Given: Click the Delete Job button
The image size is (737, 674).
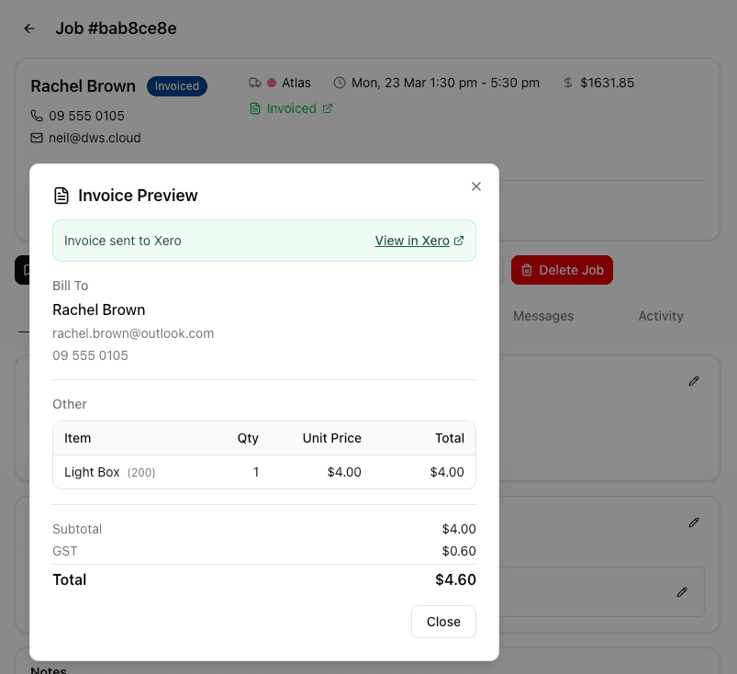Looking at the screenshot, I should point(562,270).
